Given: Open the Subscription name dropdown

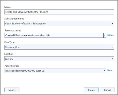Looking at the screenshot, I should 59,23.
